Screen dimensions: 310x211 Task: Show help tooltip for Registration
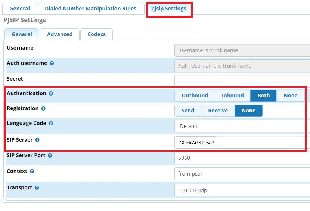43,109
